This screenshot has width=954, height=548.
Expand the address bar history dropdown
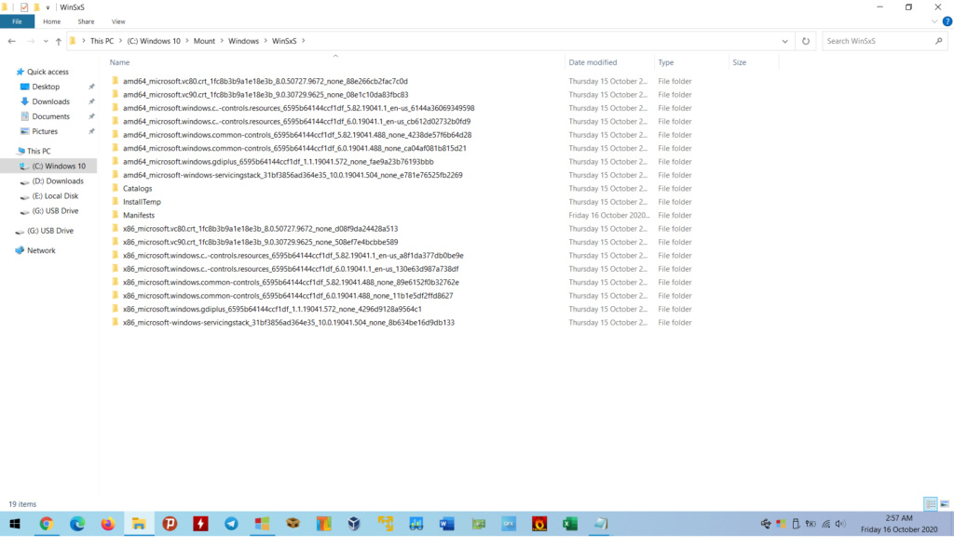pos(784,41)
